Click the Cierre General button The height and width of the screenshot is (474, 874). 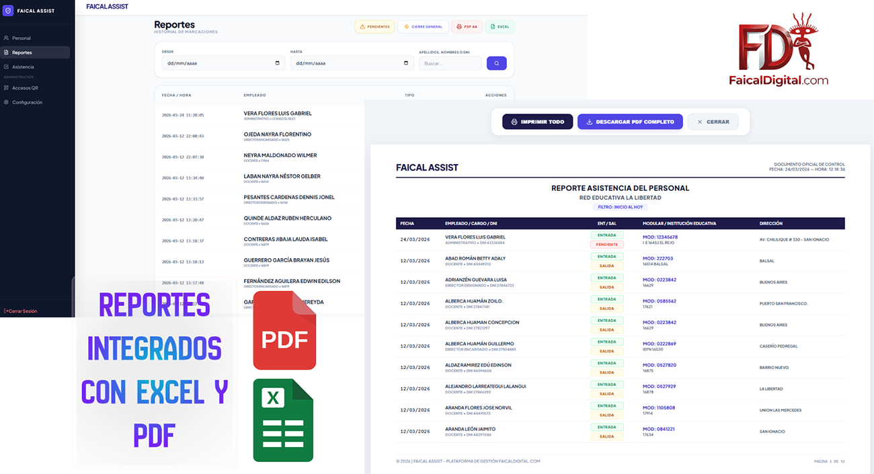click(423, 27)
